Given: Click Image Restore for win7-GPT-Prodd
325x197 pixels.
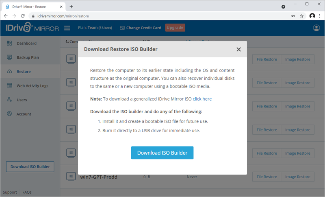Looking at the screenshot, I should point(298,177).
